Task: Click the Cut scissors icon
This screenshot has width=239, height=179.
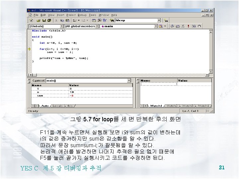Action: click(x=56, y=21)
